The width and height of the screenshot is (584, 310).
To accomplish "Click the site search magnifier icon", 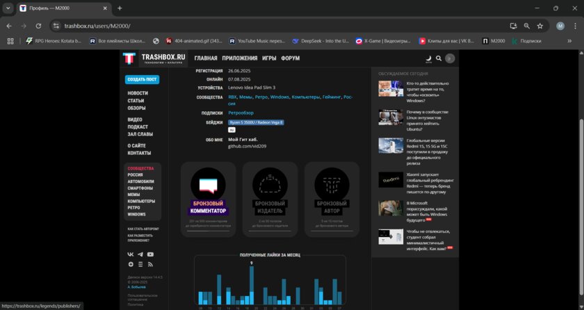I will [439, 58].
